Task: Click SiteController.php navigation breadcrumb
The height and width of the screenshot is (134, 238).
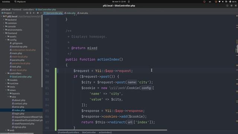Action: click(x=46, y=10)
